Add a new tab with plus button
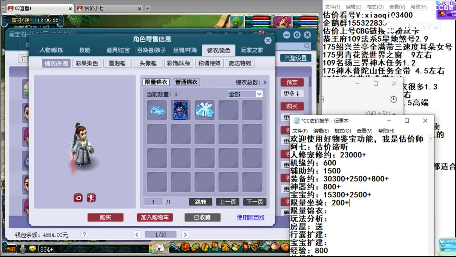The image size is (456, 257). click(147, 8)
